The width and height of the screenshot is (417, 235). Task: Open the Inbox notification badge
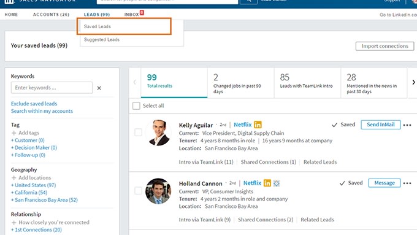coord(142,12)
